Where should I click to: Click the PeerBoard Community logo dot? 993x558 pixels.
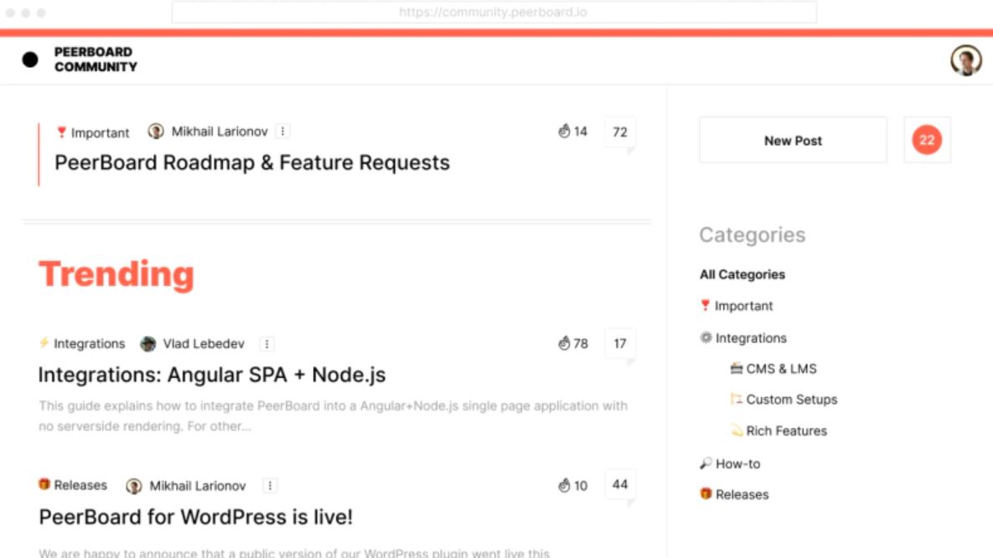pyautogui.click(x=30, y=59)
